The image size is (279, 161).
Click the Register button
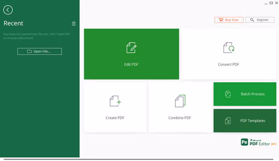click(260, 20)
